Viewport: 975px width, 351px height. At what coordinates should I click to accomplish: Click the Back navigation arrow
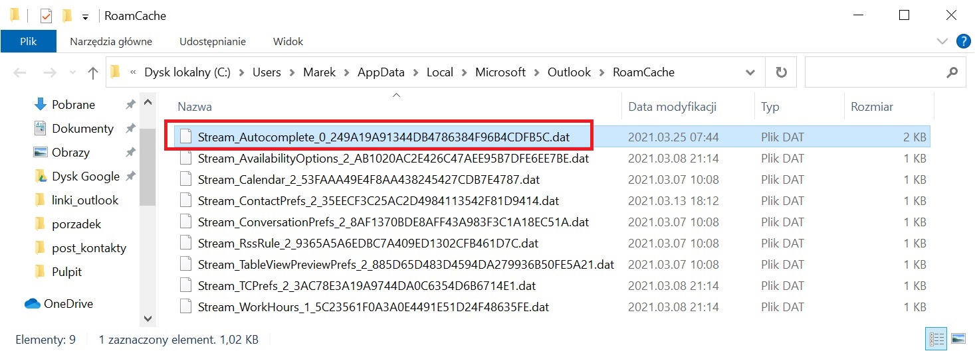pyautogui.click(x=20, y=73)
